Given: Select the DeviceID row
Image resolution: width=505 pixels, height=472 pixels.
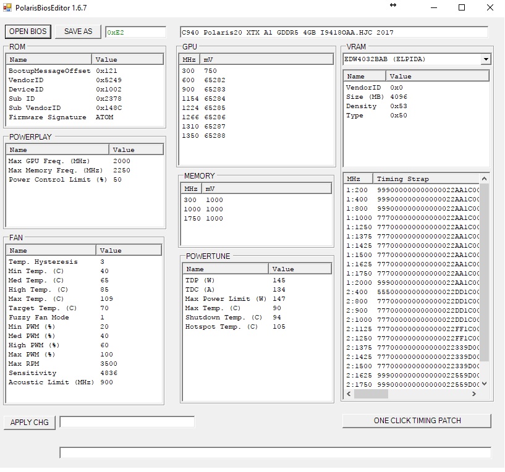Looking at the screenshot, I should 85,90.
